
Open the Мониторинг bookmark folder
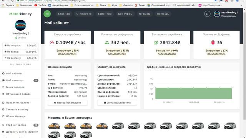point(24,5)
